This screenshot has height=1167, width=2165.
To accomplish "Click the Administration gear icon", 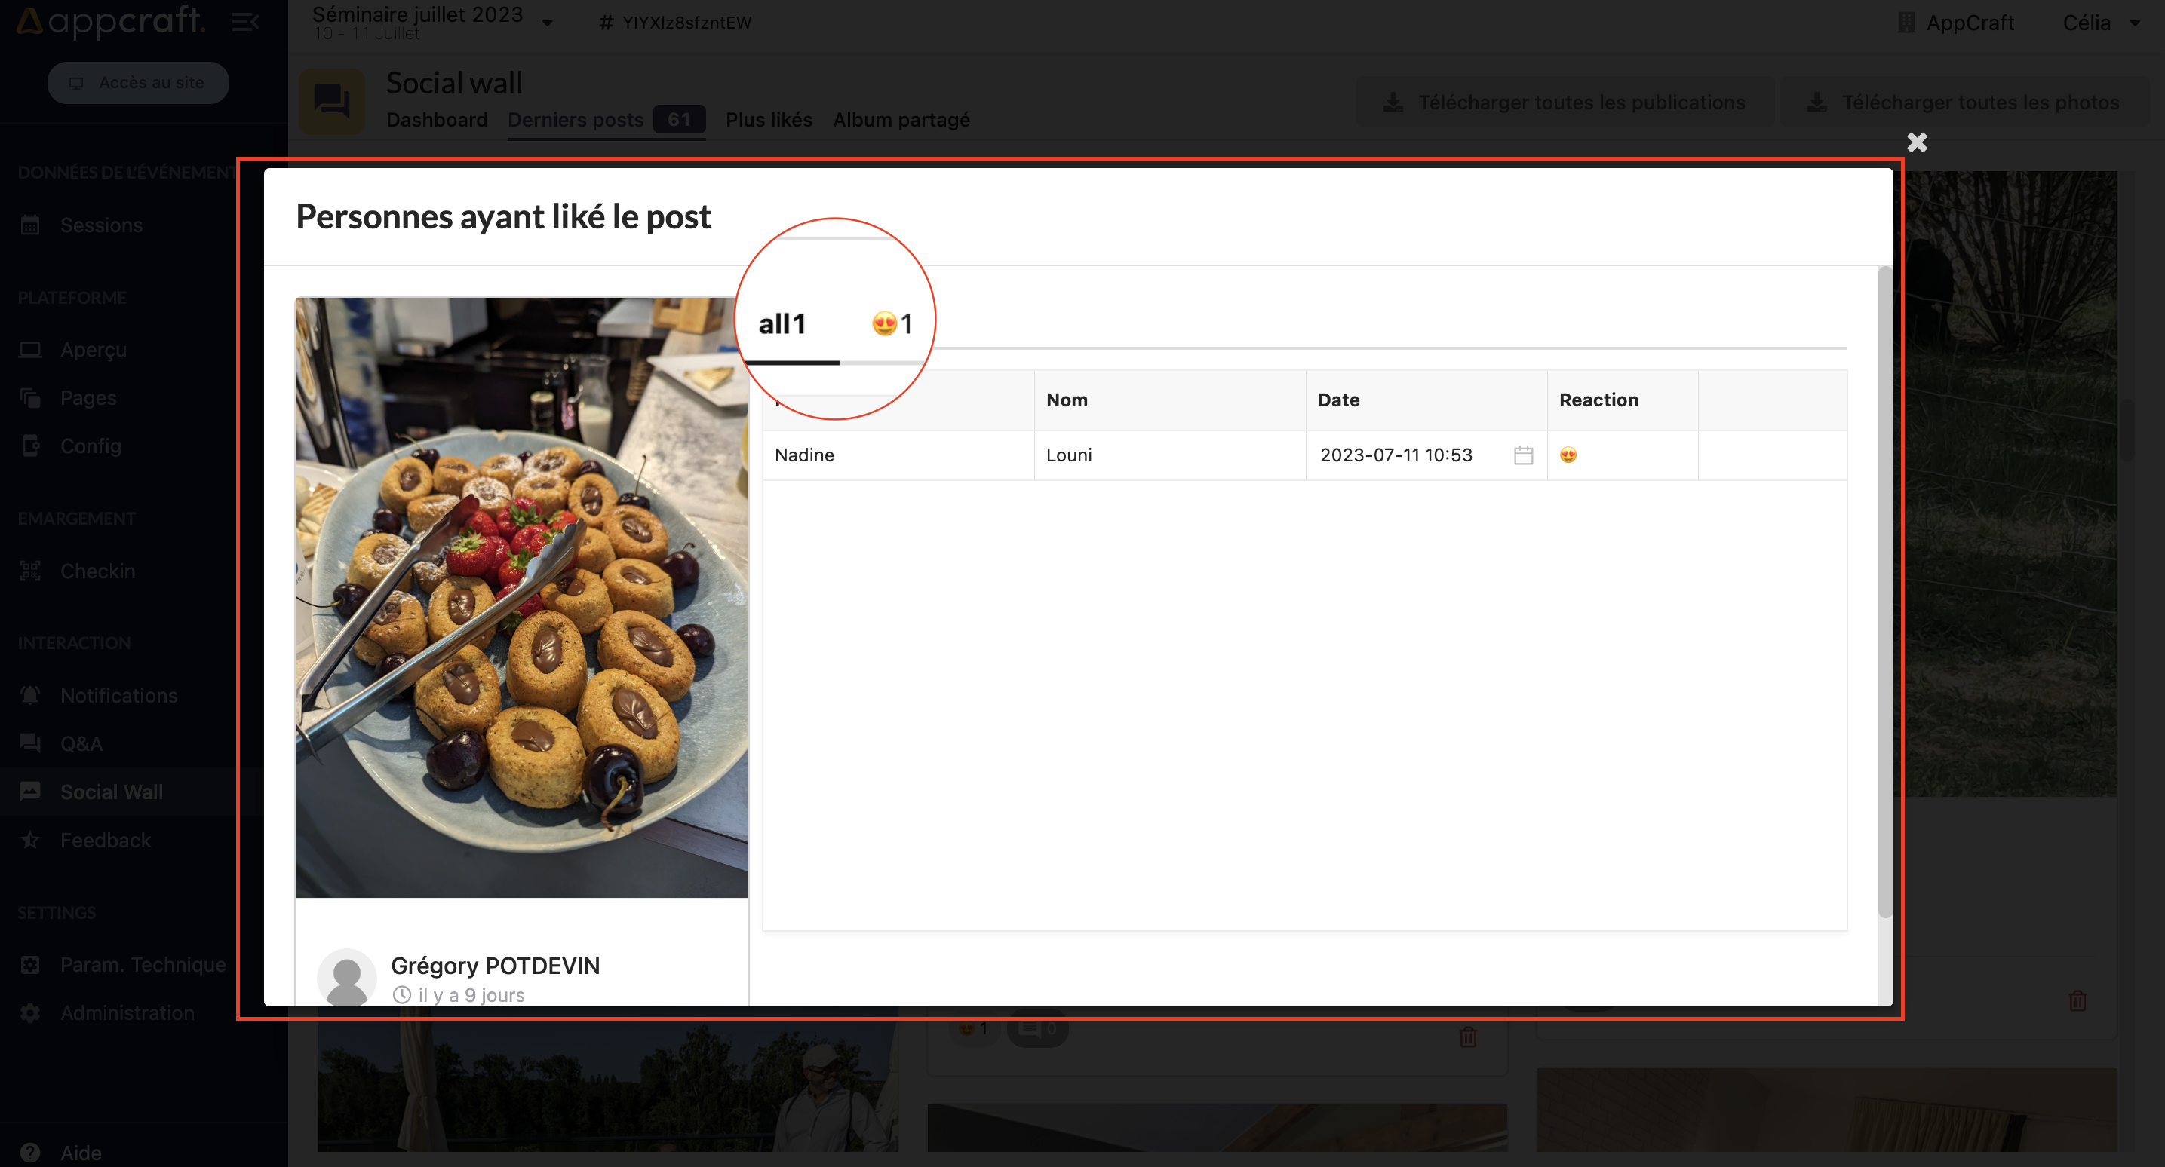I will (x=30, y=1012).
